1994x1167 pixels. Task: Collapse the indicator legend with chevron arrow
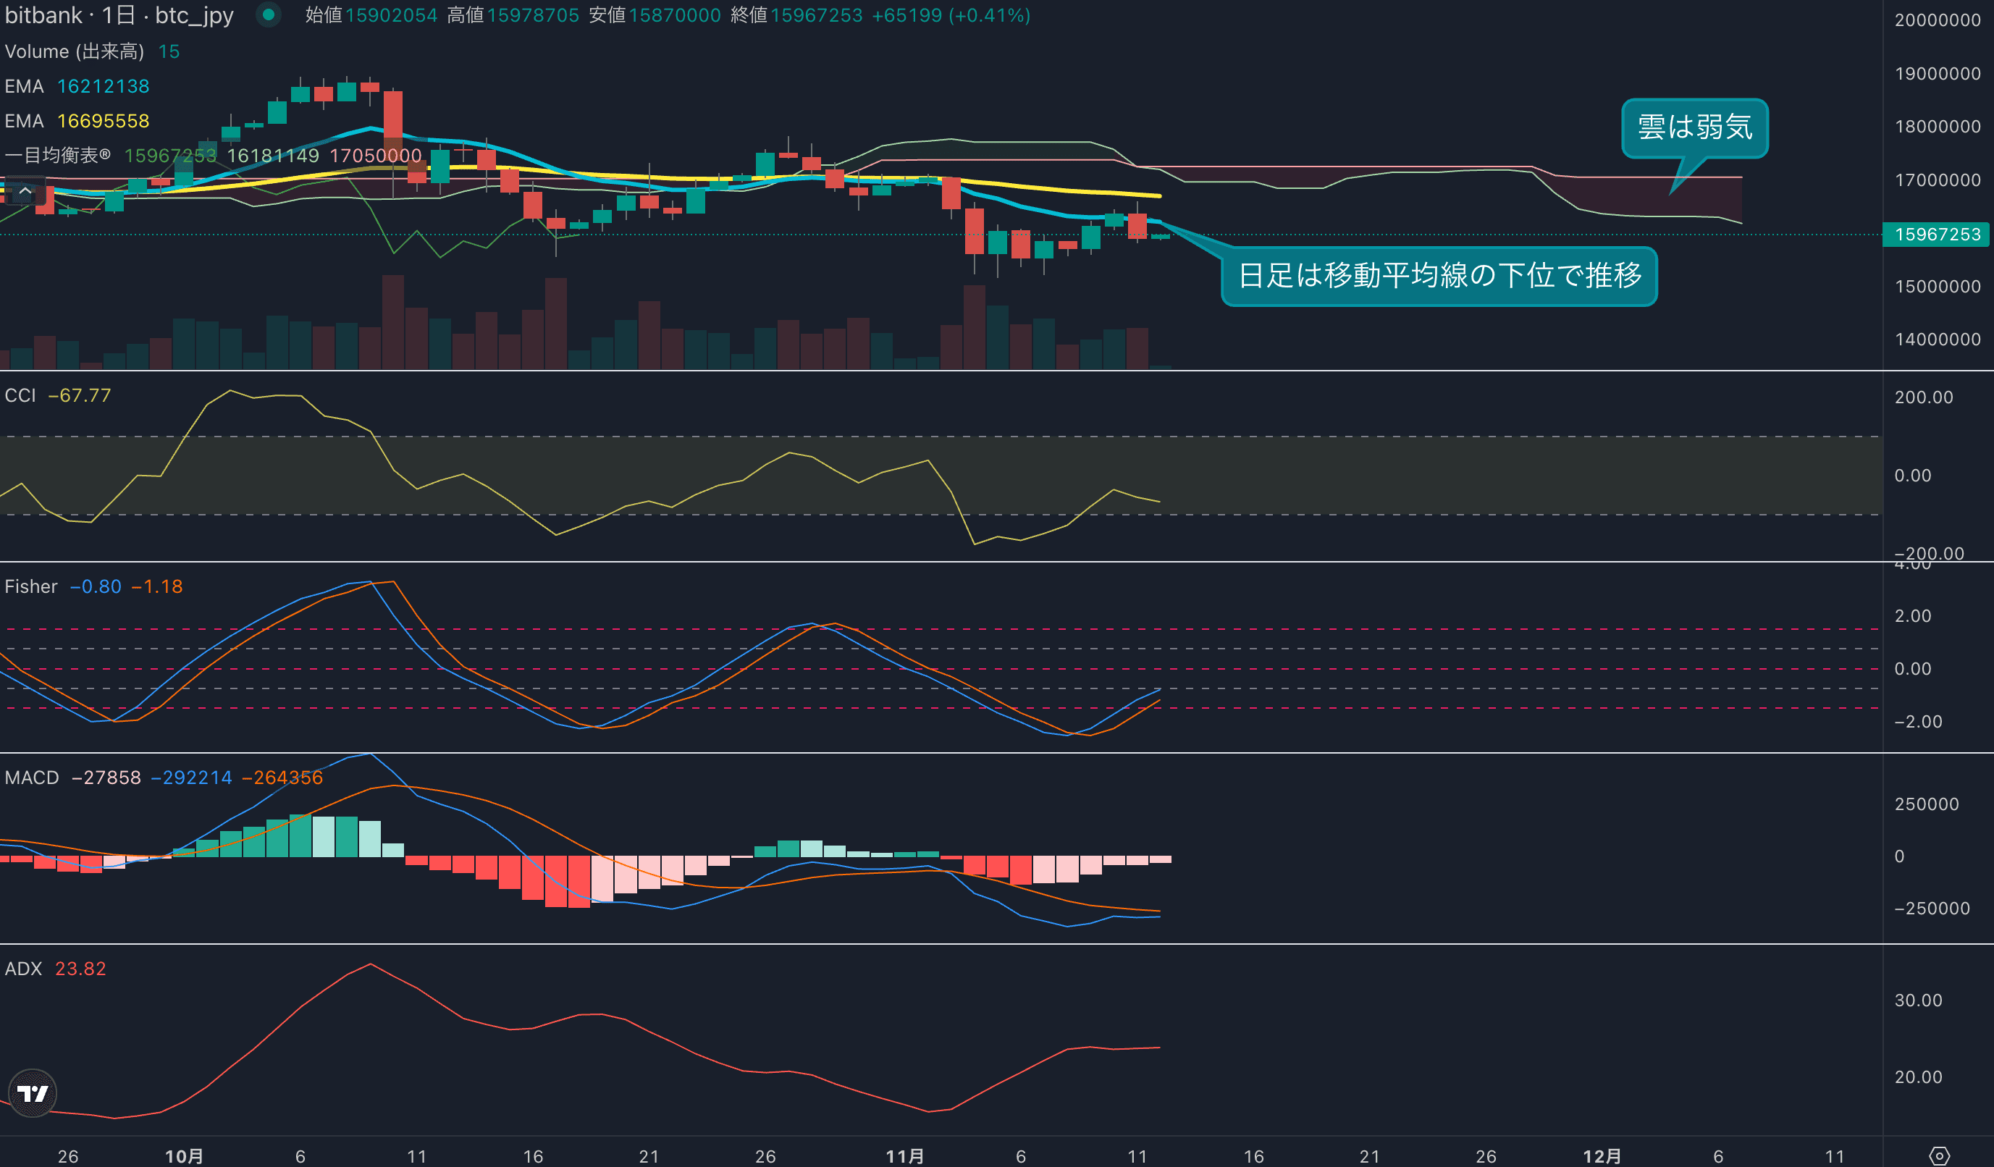25,190
